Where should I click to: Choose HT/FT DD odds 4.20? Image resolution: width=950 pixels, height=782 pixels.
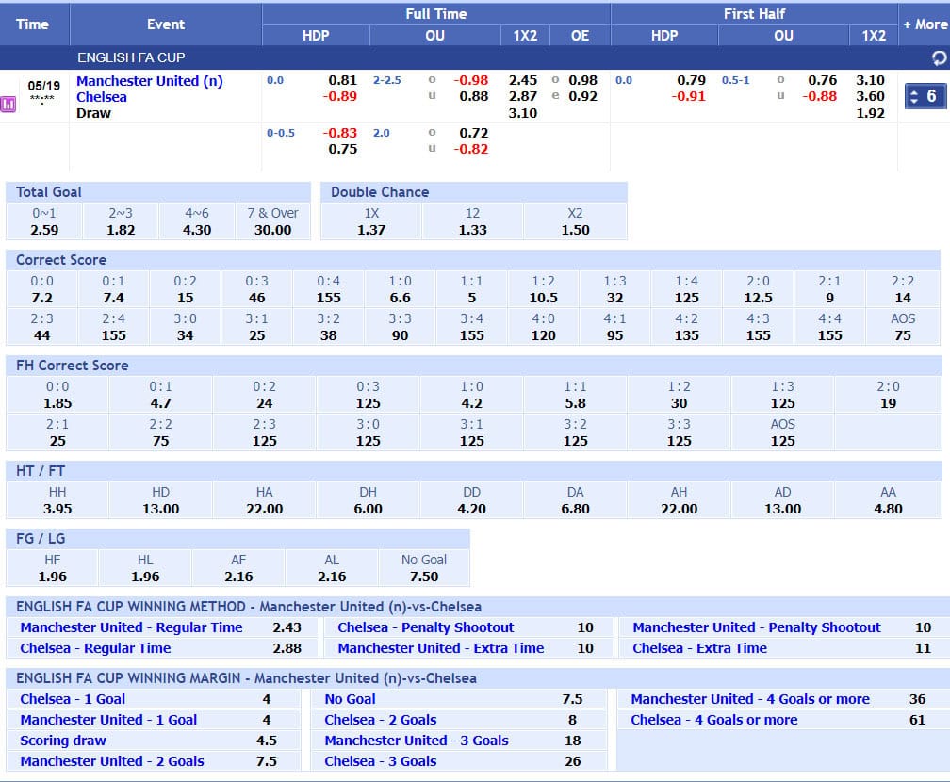471,508
